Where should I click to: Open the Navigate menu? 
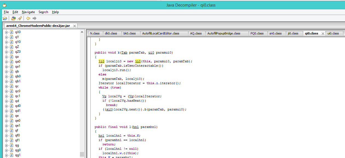tap(28, 12)
